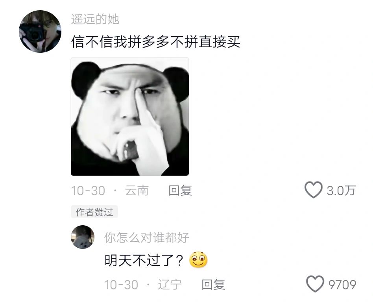Open the profile via username 遥远的她
The image size is (373, 306).
click(95, 19)
